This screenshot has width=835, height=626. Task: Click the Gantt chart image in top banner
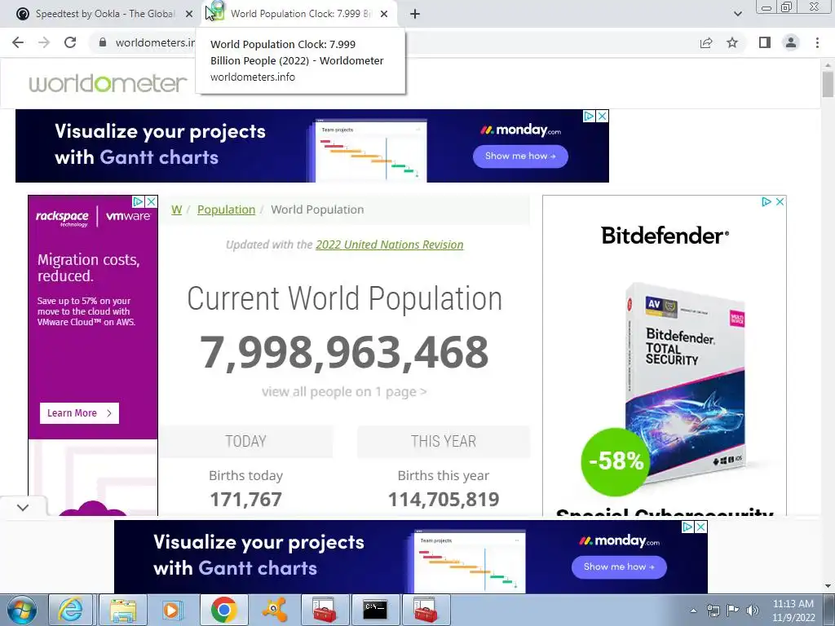(x=371, y=151)
